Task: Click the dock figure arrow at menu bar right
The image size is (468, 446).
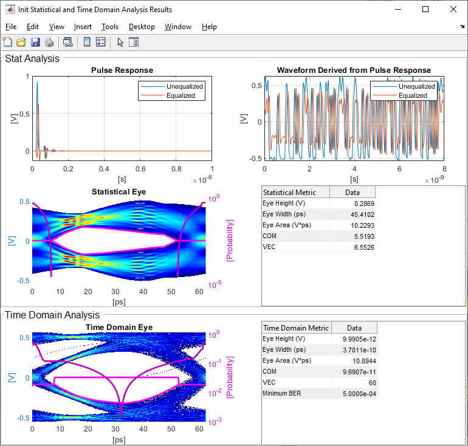Action: [x=462, y=27]
